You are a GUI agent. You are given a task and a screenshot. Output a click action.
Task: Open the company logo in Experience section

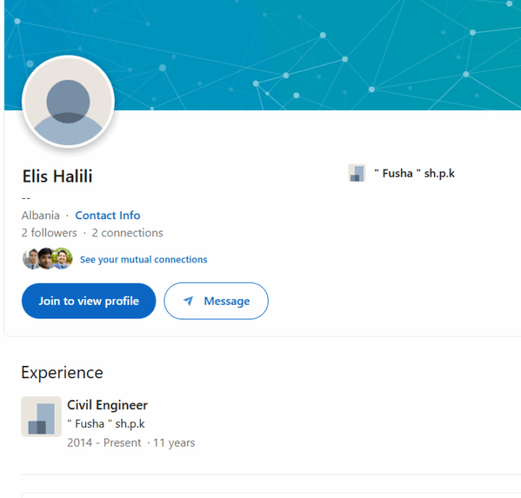tap(42, 416)
